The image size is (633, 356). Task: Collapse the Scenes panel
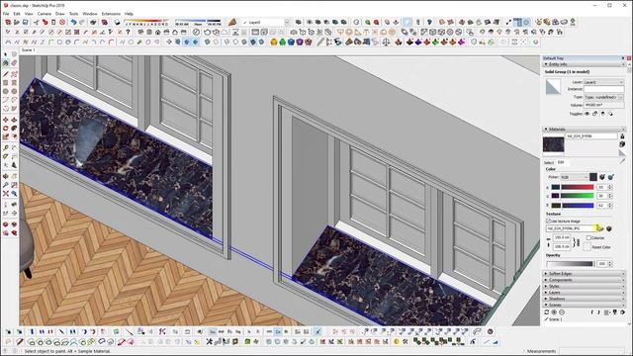pos(584,305)
